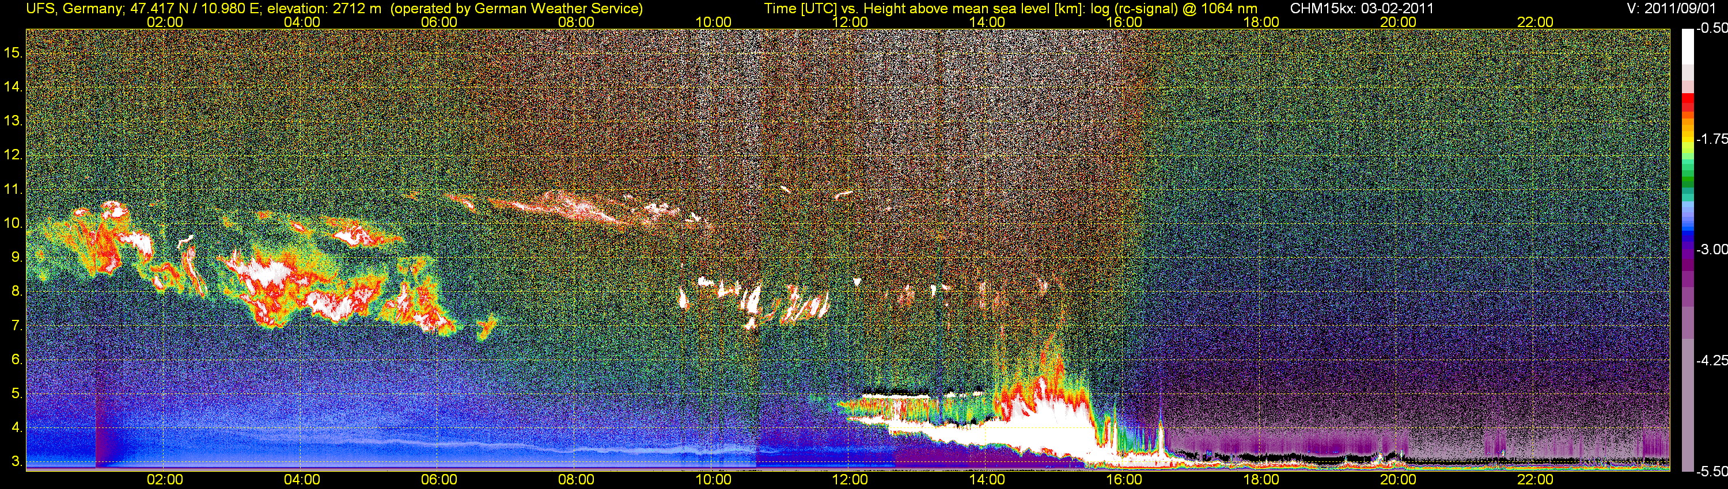Click the 18:00 label on the bottom time axis
Image resolution: width=1728 pixels, height=489 pixels.
click(x=1261, y=480)
